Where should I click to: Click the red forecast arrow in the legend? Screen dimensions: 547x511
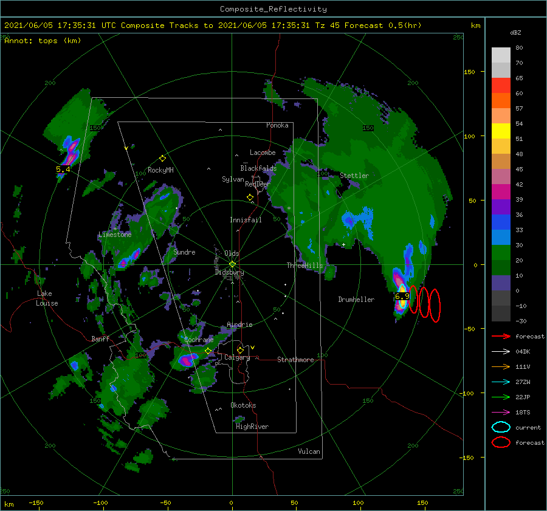pos(501,336)
